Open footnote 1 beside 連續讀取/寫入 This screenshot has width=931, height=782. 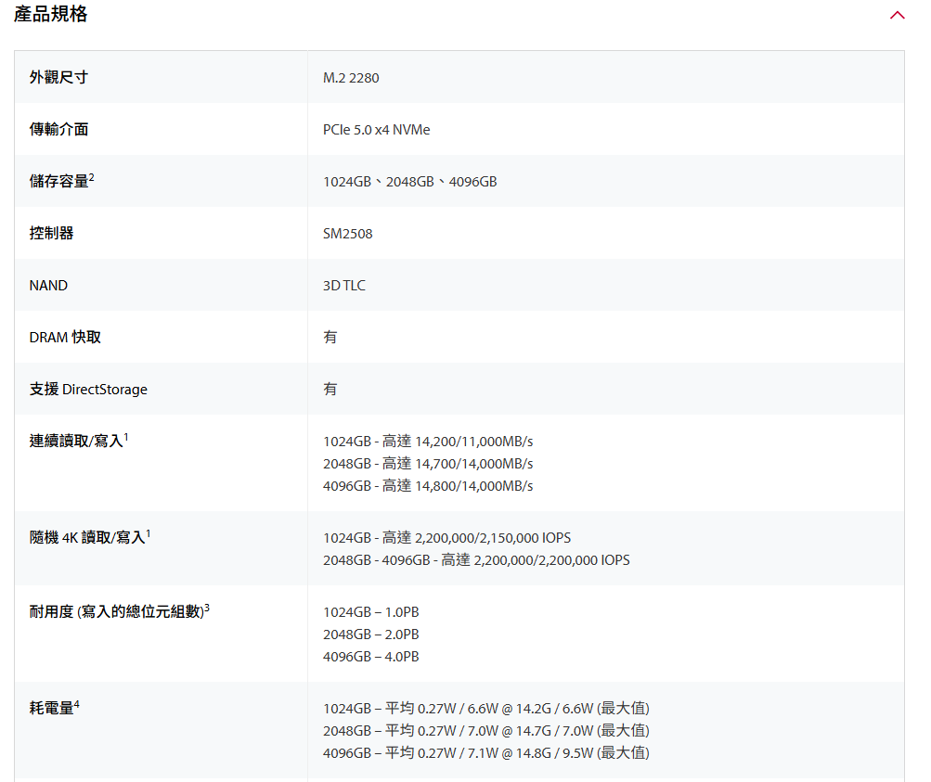coord(126,436)
